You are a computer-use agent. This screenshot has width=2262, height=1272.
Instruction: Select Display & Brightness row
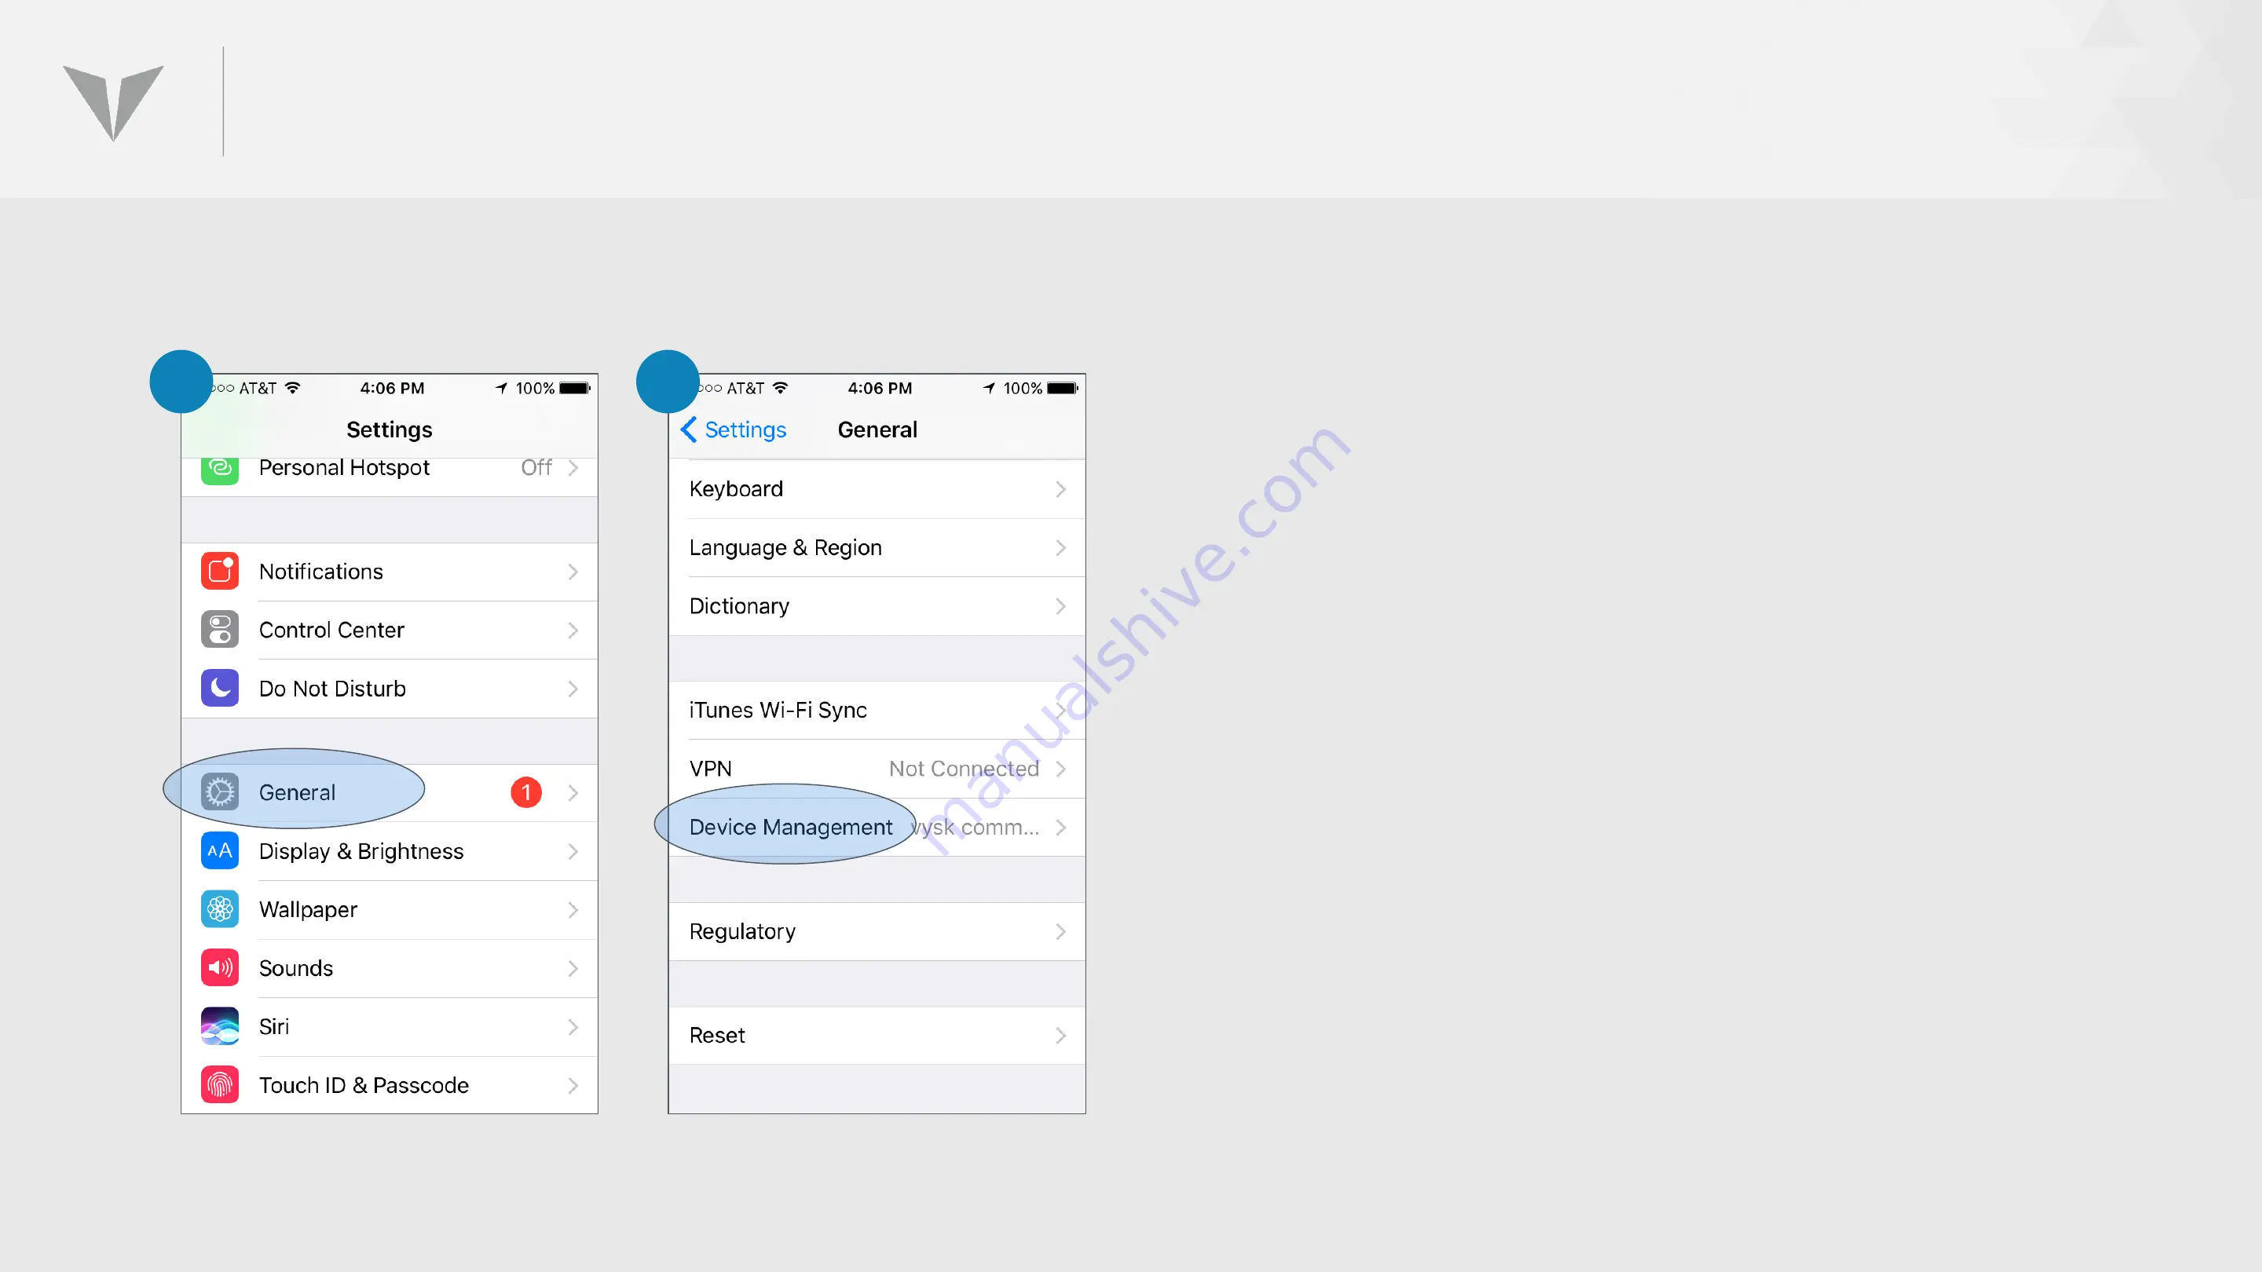click(x=389, y=850)
